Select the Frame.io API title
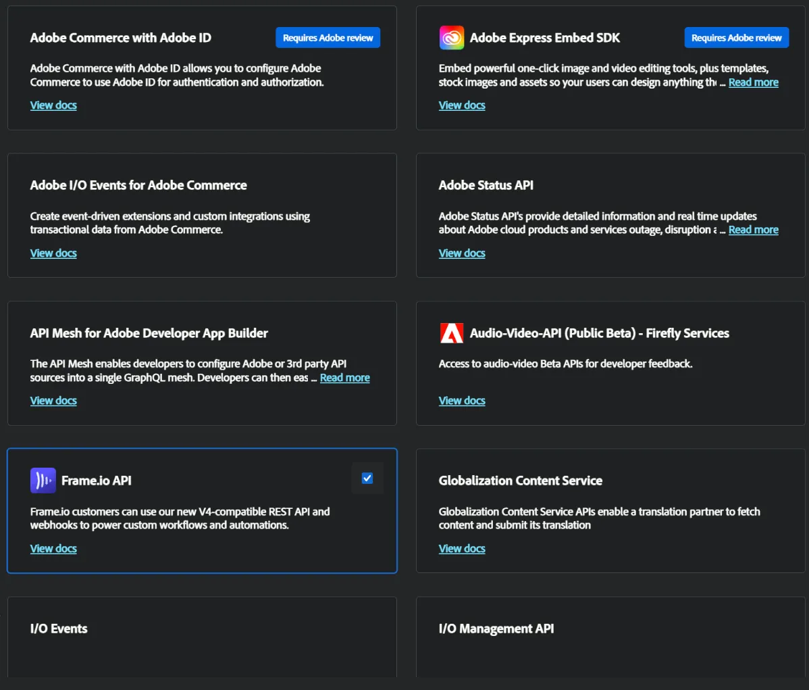Image resolution: width=809 pixels, height=690 pixels. coord(97,480)
